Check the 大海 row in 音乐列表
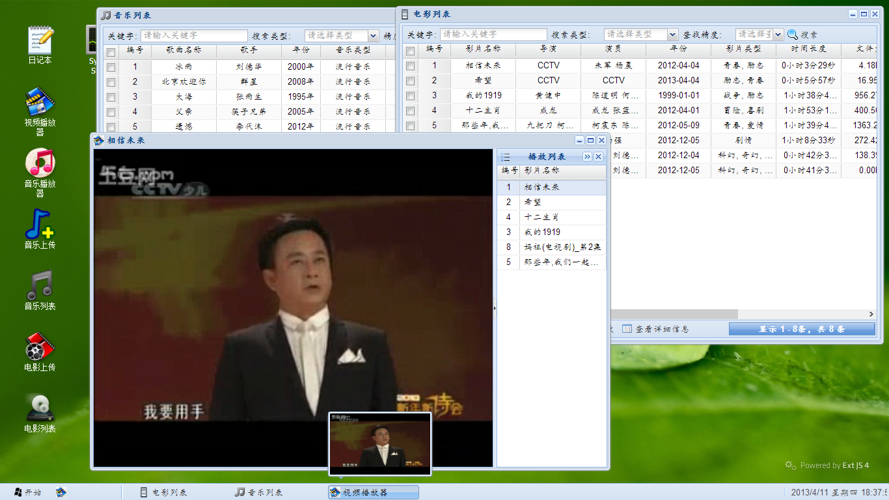The height and width of the screenshot is (500, 889). pyautogui.click(x=111, y=97)
